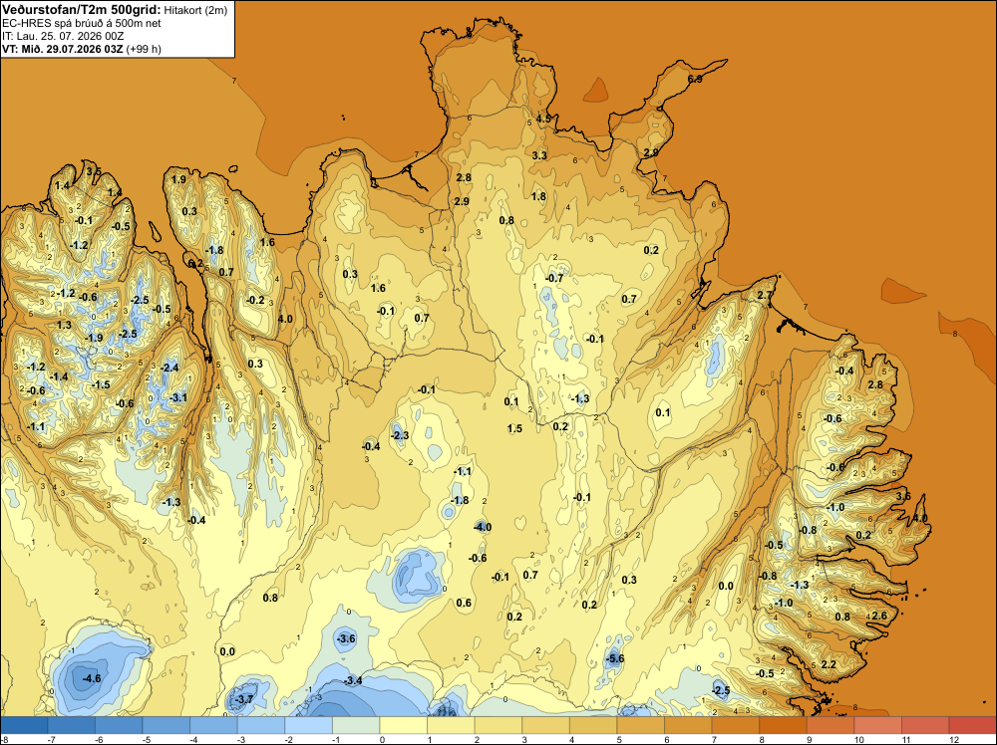Select the legend color block between 3 and 4

[545, 725]
